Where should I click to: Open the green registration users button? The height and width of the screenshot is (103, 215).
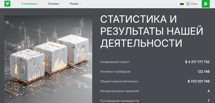pos(206,4)
